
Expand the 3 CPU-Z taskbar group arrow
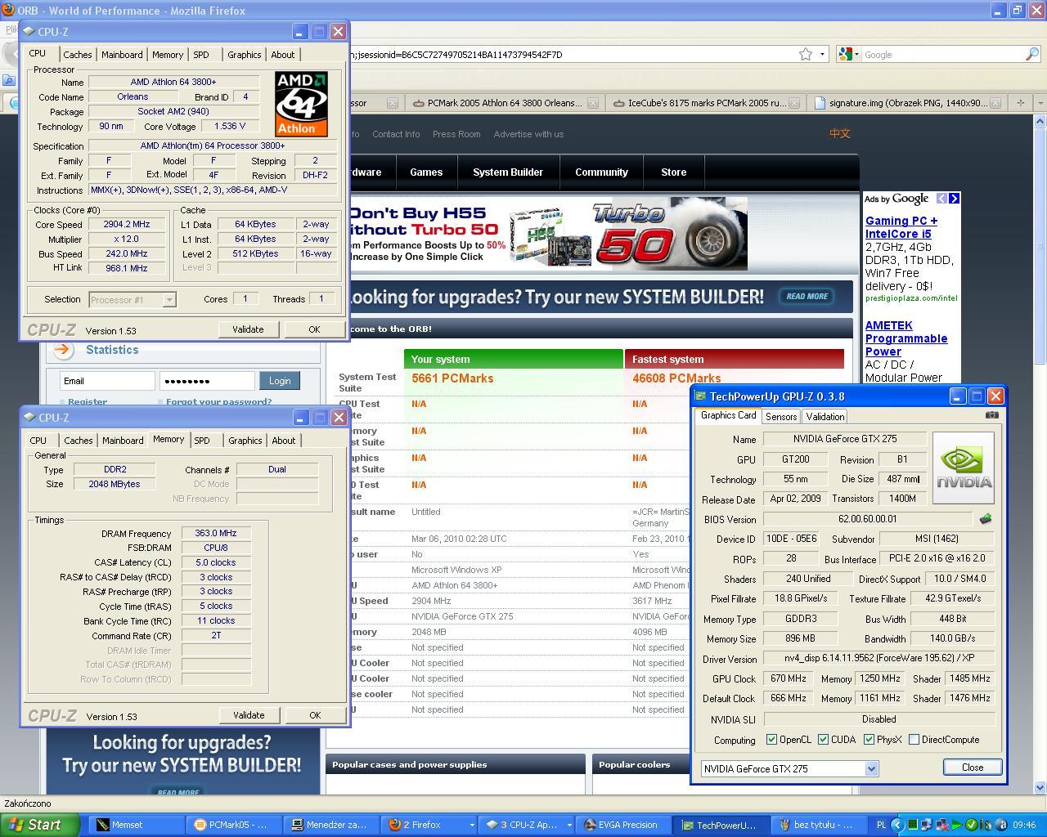coord(568,825)
